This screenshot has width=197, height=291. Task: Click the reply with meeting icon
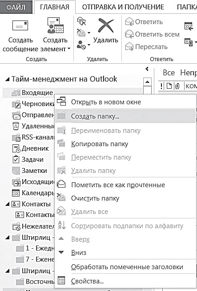coord(189,26)
